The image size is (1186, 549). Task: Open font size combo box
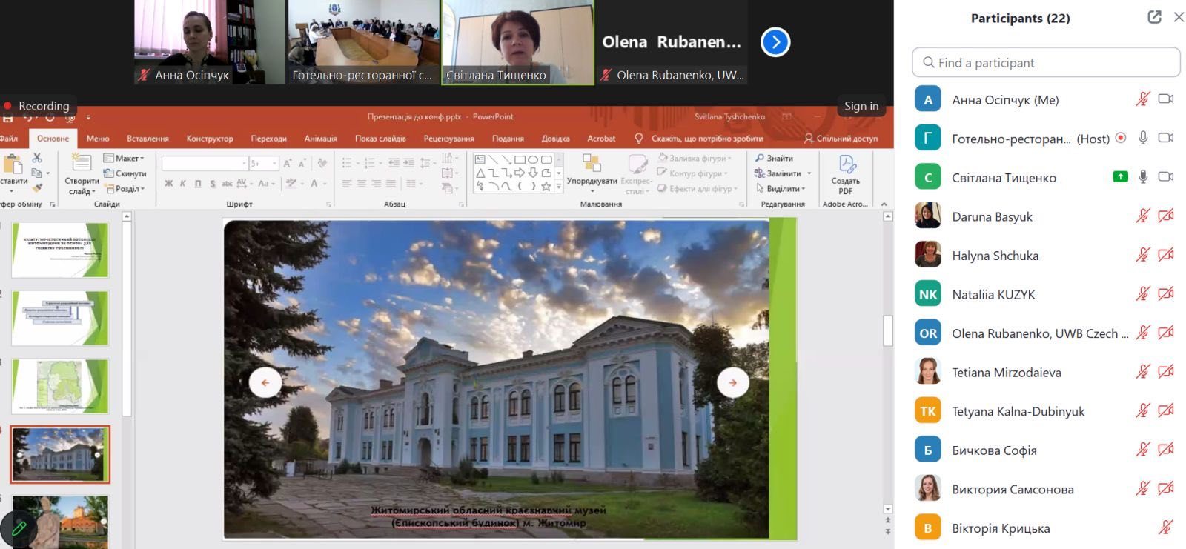click(x=264, y=162)
